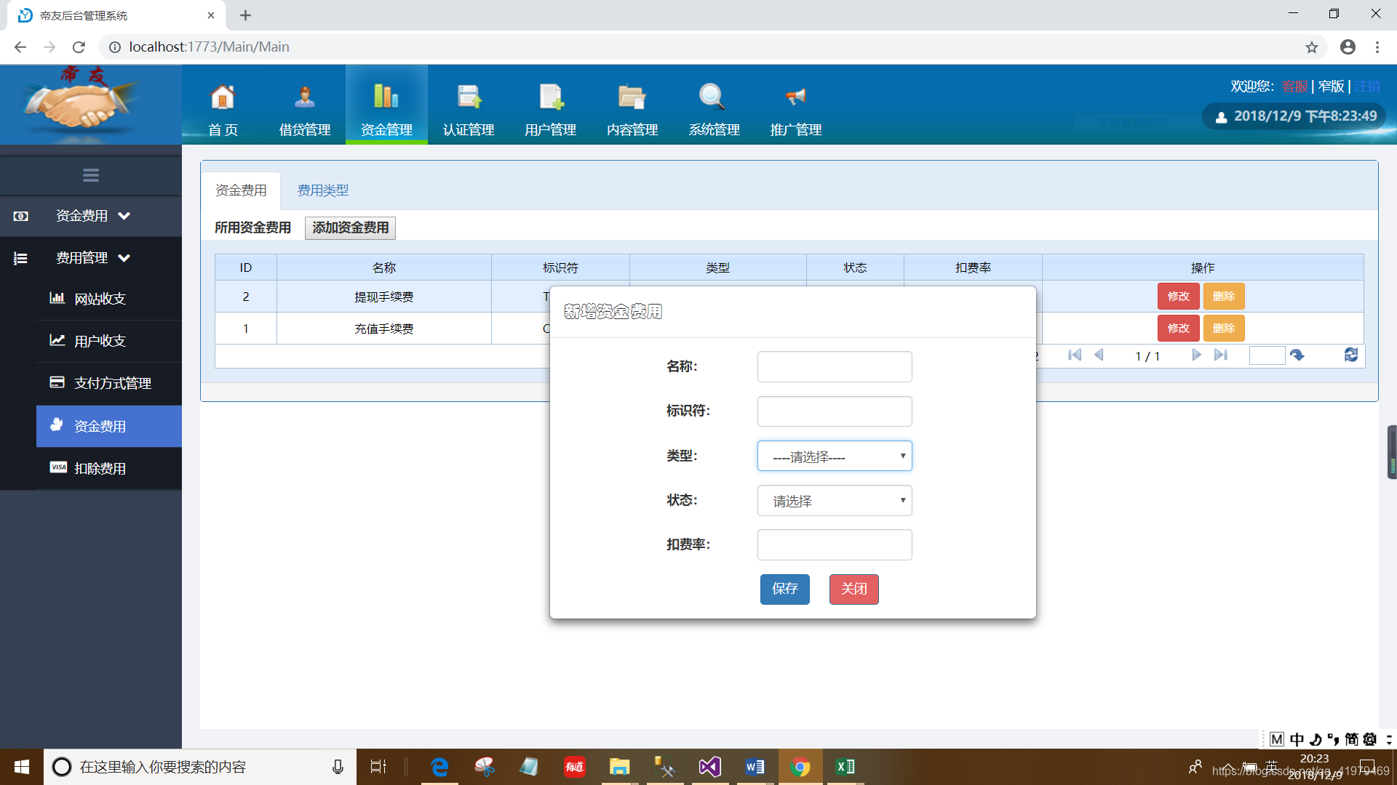
Task: Focus the 扣费率 rate input field
Action: pyautogui.click(x=835, y=545)
